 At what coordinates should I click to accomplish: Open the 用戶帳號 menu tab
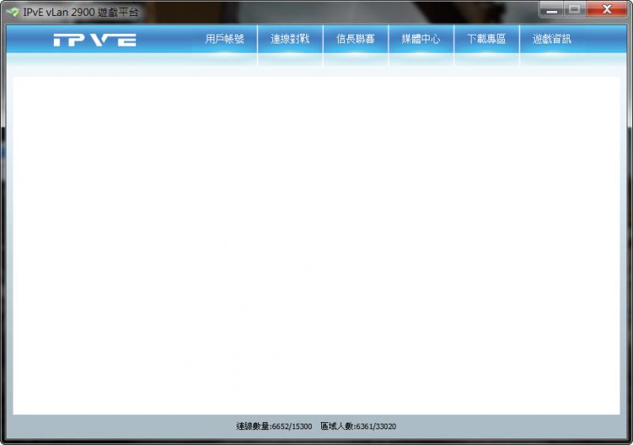click(x=225, y=40)
